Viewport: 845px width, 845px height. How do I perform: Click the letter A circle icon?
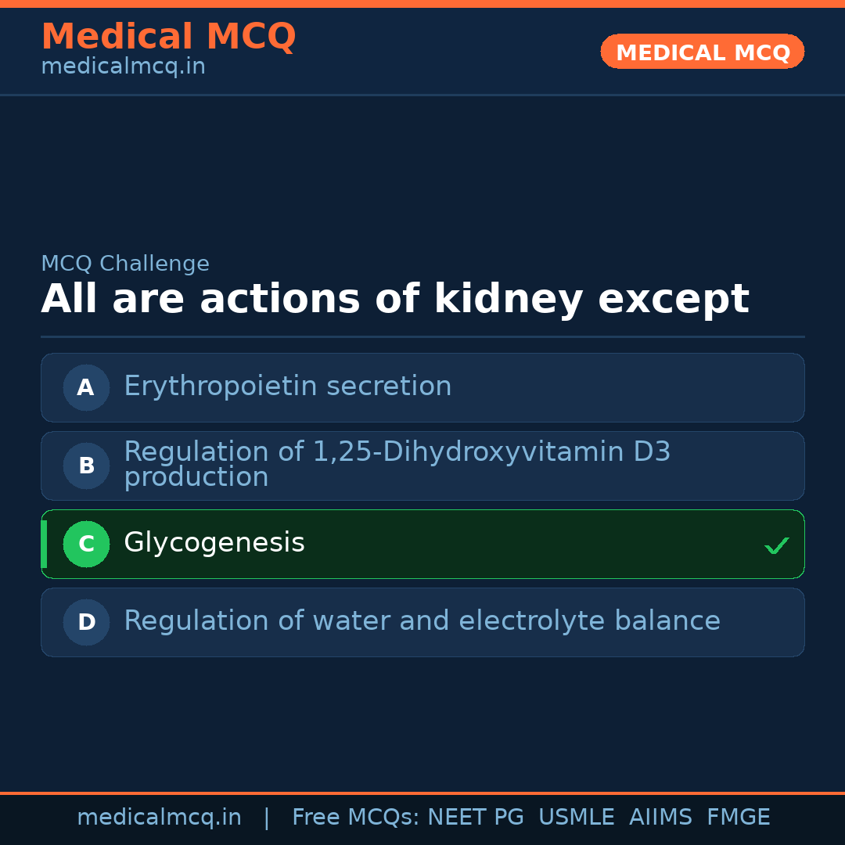[86, 387]
